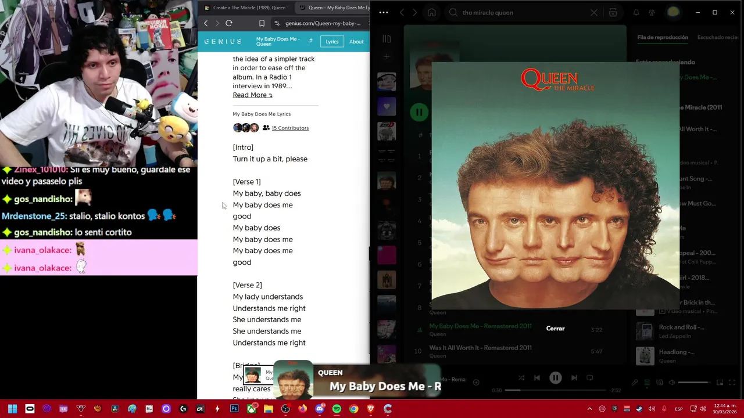Click lyric 'My lady understands'
Image resolution: width=744 pixels, height=418 pixels.
click(268, 297)
